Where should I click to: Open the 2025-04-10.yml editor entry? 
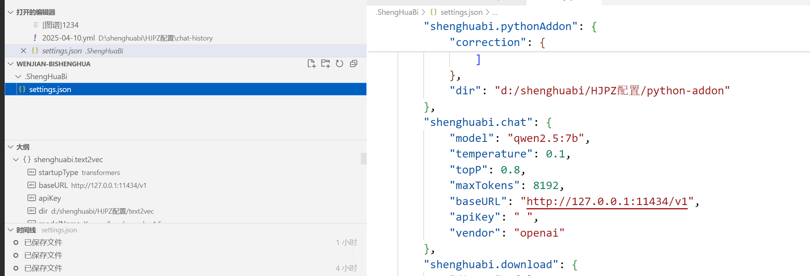68,38
